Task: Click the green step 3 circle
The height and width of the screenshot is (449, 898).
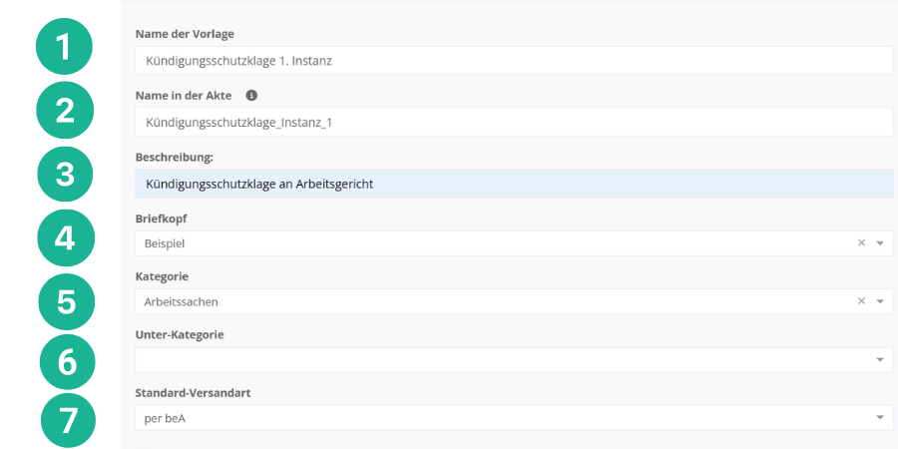Action: [x=65, y=174]
